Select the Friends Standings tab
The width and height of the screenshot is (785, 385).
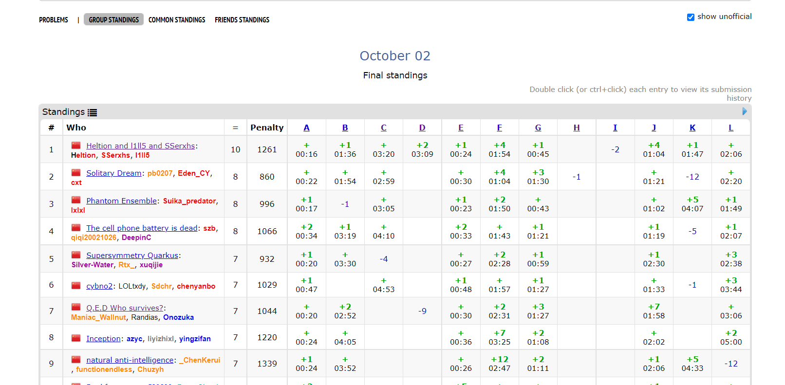(242, 20)
